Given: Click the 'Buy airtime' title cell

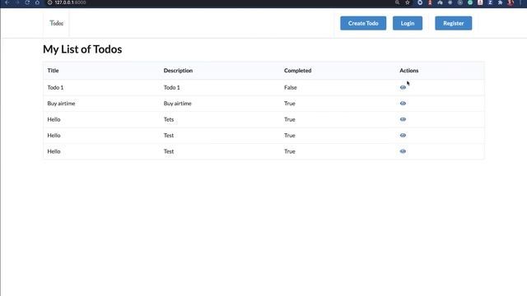Looking at the screenshot, I should coord(61,104).
